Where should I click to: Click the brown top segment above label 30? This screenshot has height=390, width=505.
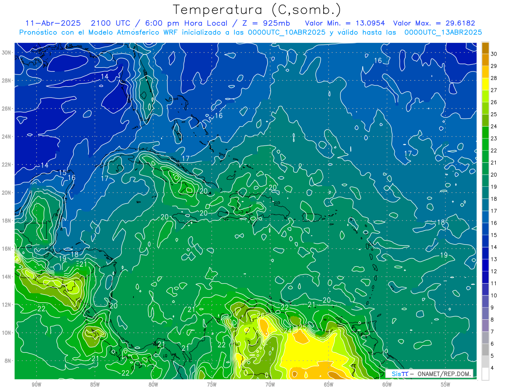[x=485, y=48]
